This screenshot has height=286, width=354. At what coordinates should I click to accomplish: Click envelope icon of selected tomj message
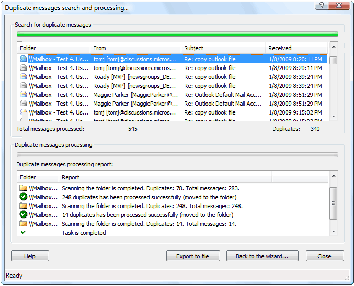point(23,59)
